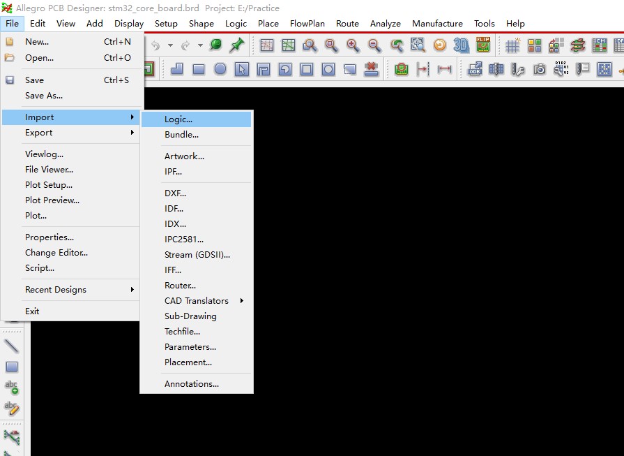Open the Undo history dropdown arrow
Viewport: 624px width, 456px height.
click(x=170, y=45)
